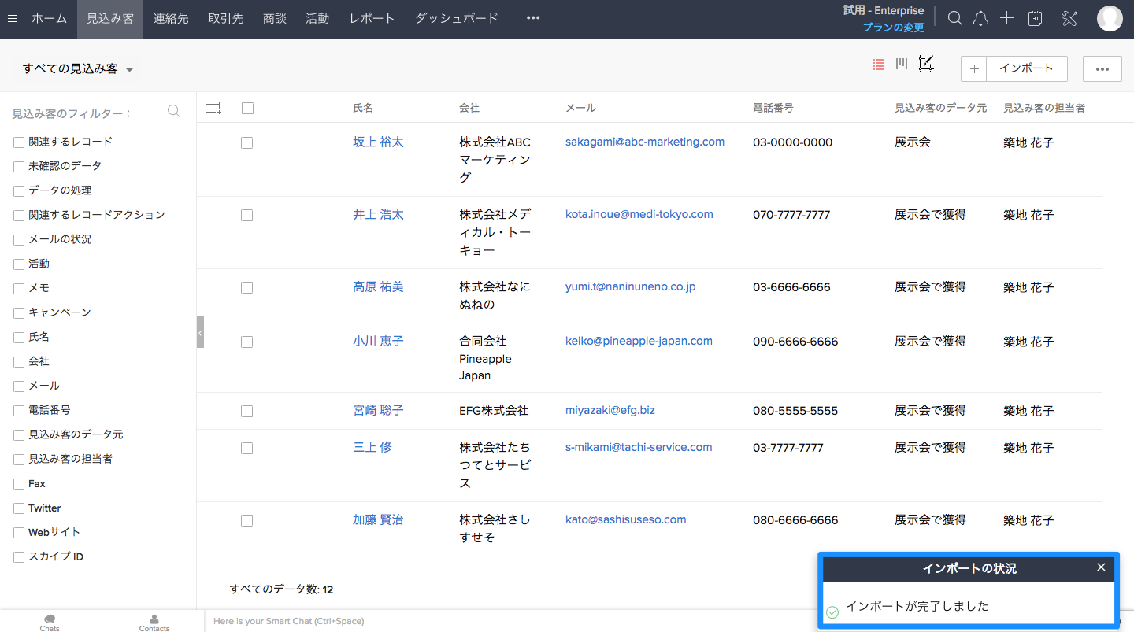
Task: Enable the Fax filter checkbox
Action: 19,484
